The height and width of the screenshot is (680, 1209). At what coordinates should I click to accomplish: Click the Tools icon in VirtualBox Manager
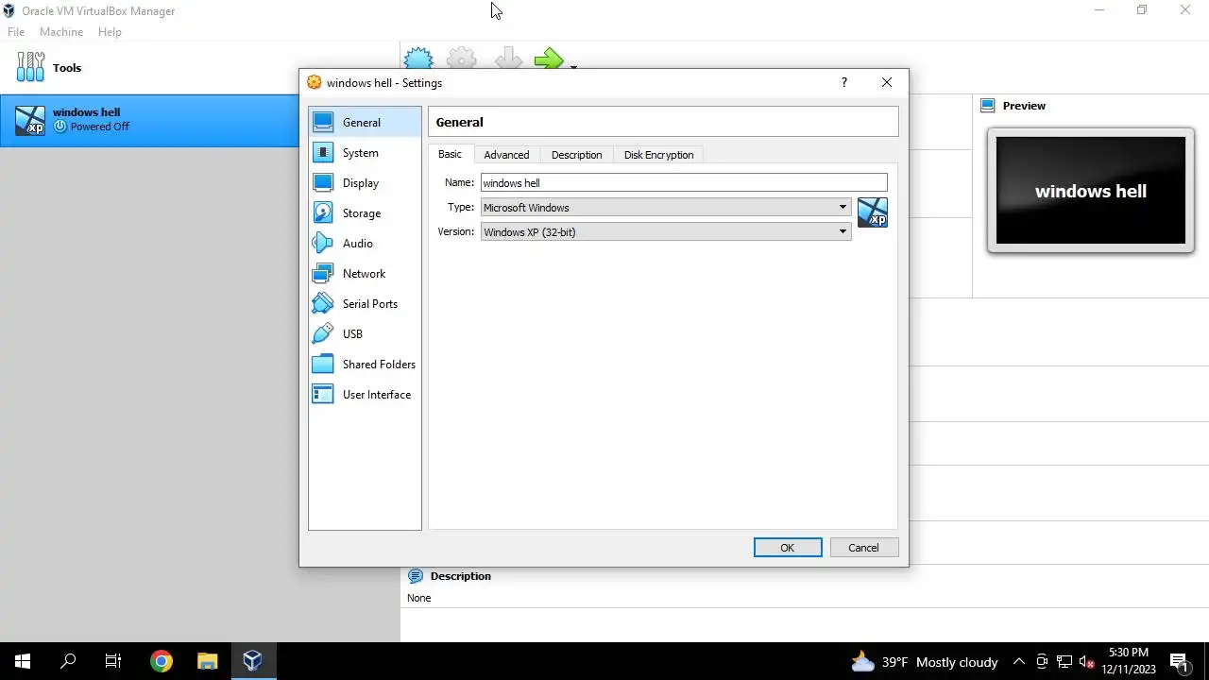coord(30,67)
